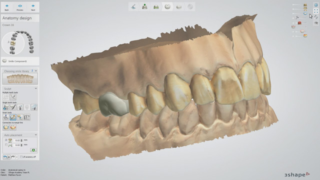Advance with the Next button
The width and height of the screenshot is (320, 180).
[33, 7]
